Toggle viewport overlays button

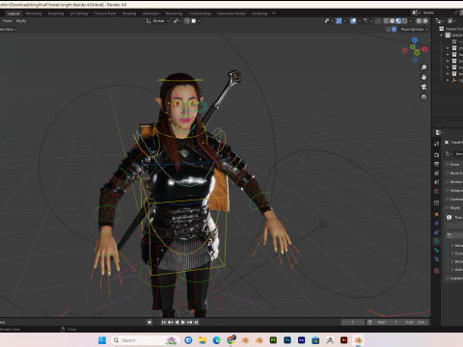[353, 21]
